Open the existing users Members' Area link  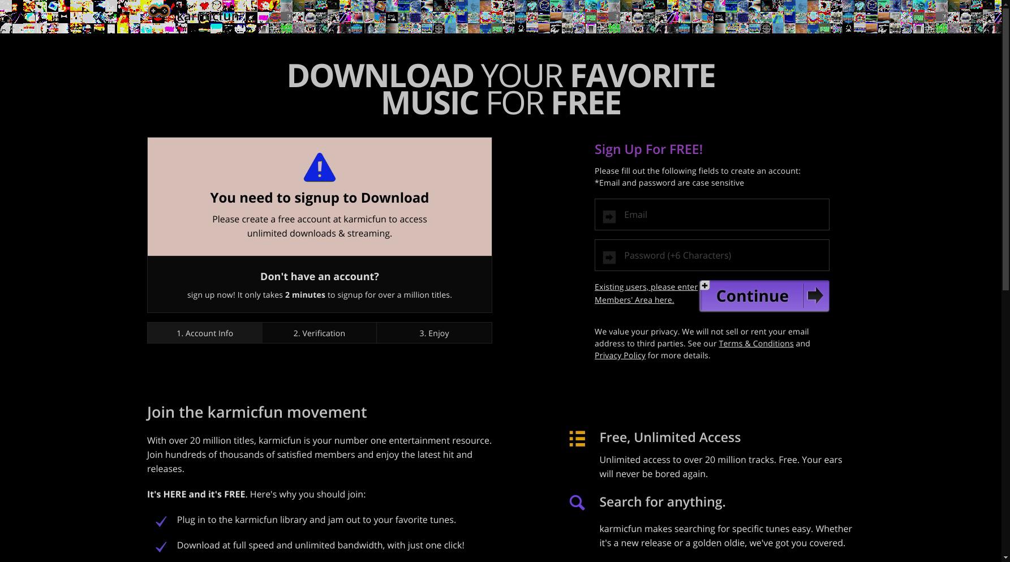coord(646,293)
